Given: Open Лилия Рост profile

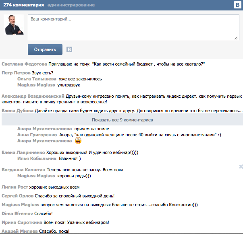Looking at the screenshot, I should tap(15, 187).
